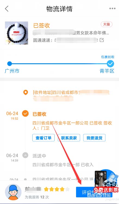Tap the 包裹到啦 label
Screen dimensions: 119x204
(108, 57)
